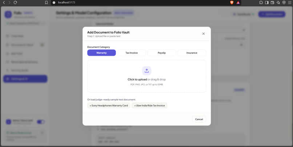Click the upload arrow icon in drop zone
The width and height of the screenshot is (293, 147).
pos(147,71)
